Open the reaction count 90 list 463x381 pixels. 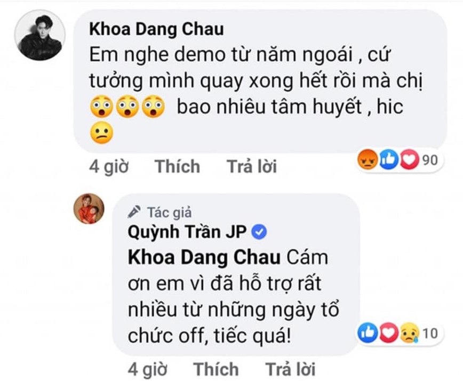[429, 160]
